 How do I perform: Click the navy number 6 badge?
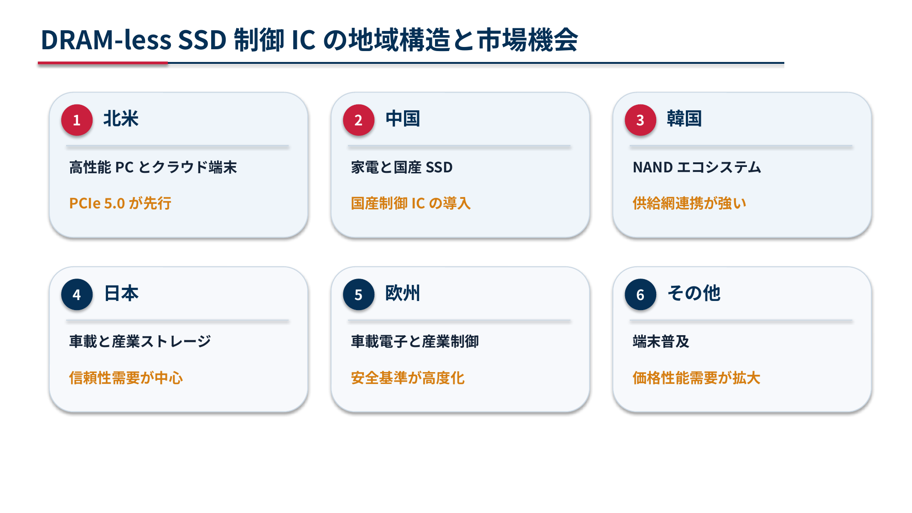click(641, 295)
